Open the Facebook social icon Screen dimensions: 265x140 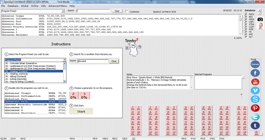click(255, 73)
